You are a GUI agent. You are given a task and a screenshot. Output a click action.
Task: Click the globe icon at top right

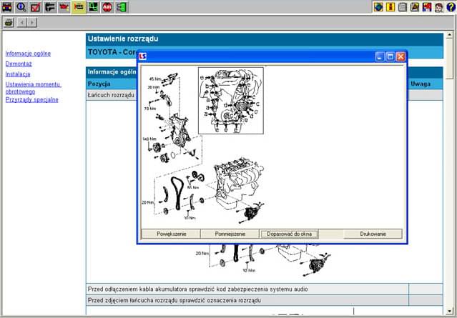378,7
